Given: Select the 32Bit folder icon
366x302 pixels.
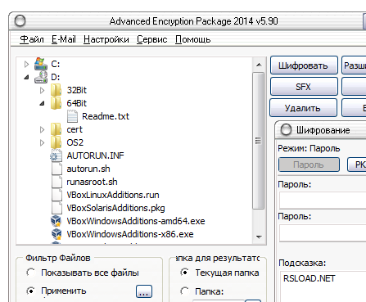Looking at the screenshot, I should pos(56,90).
